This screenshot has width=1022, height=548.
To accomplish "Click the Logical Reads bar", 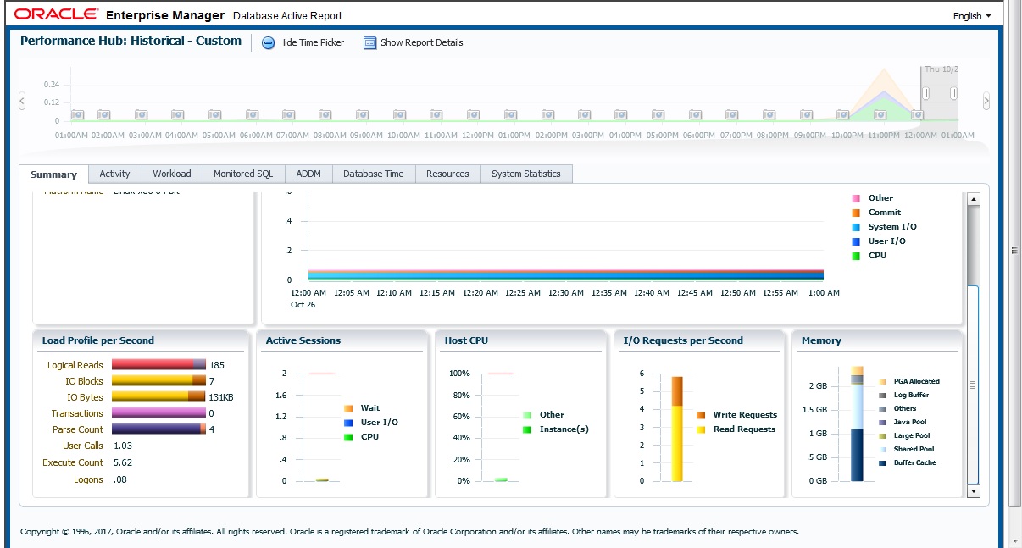I will (158, 365).
